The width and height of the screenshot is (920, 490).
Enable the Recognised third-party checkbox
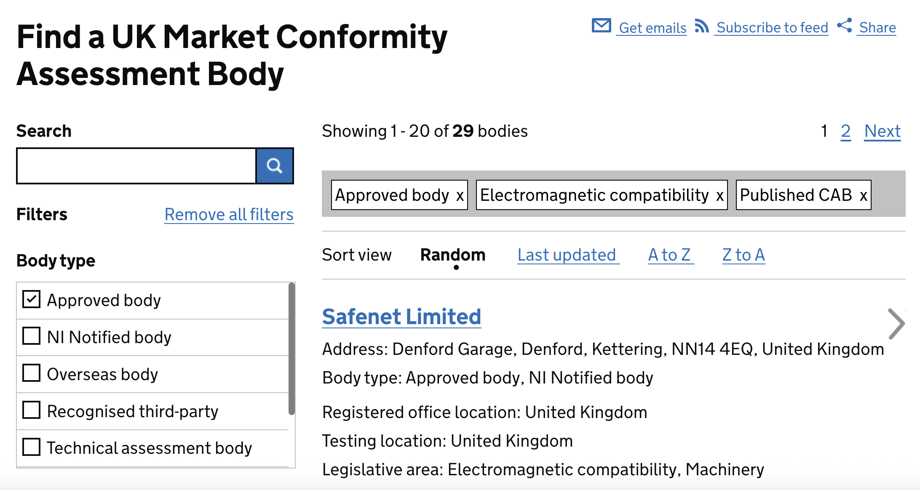coord(32,410)
